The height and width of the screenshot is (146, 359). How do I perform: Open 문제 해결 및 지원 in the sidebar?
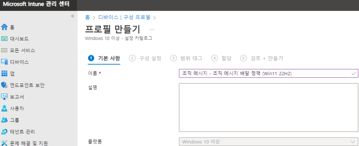tap(29, 143)
